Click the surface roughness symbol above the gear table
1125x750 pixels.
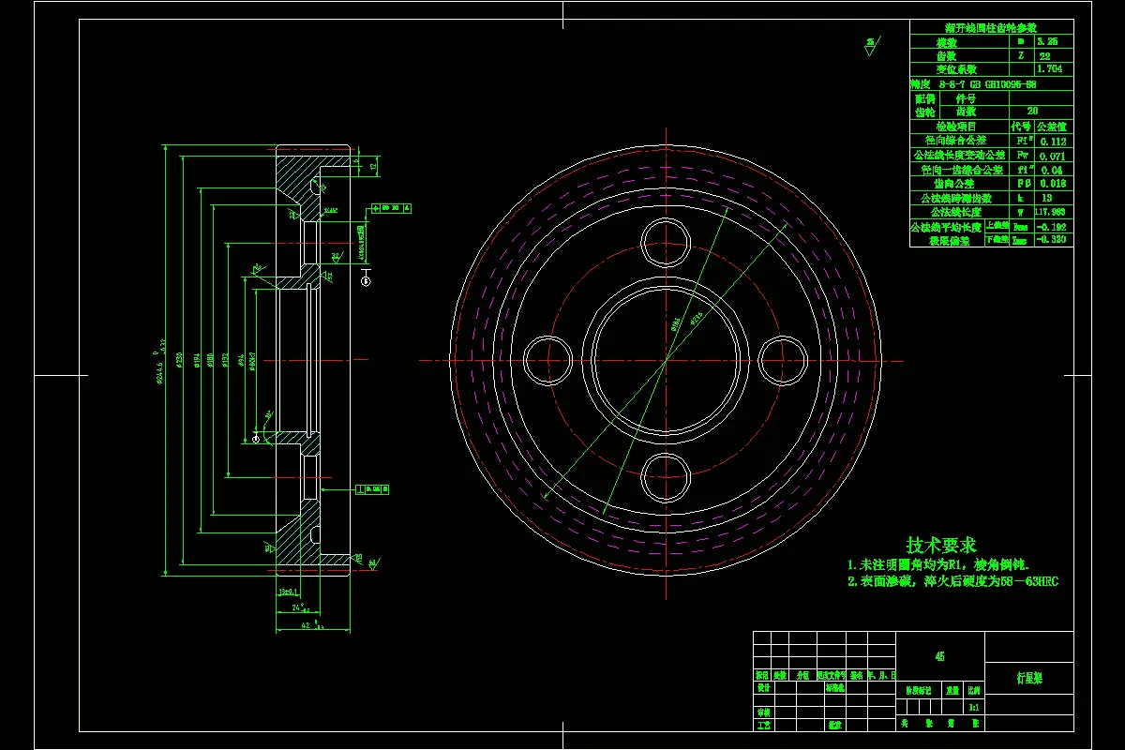click(x=870, y=46)
